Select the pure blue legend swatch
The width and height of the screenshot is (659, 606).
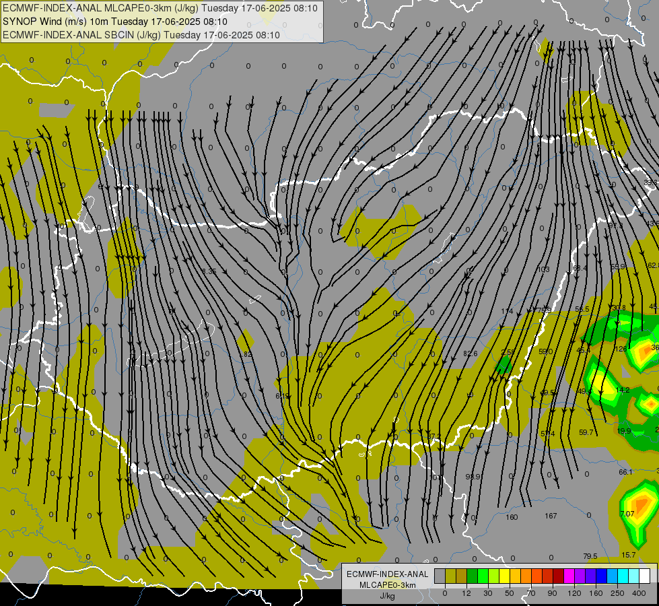click(x=601, y=576)
